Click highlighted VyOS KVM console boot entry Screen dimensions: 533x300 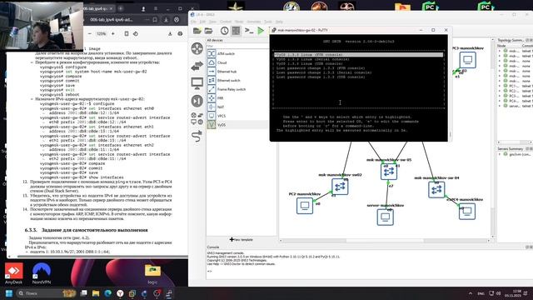pos(359,55)
